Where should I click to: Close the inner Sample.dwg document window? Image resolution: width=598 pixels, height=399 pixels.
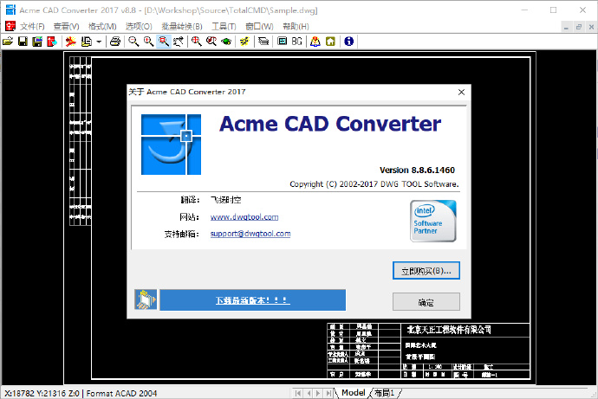591,27
